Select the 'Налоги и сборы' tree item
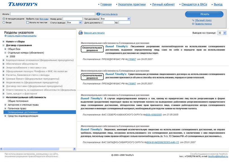Image resolution: width=229 pixels, height=162 pixels. pos(15,42)
